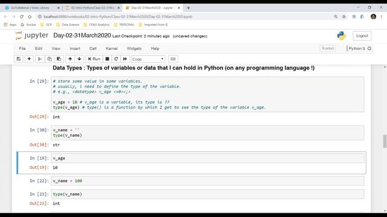
Task: Rename notebook title Day-02-31March2020
Action: point(82,36)
